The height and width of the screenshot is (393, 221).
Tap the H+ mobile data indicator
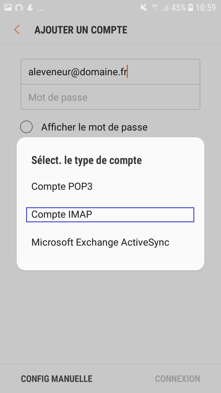point(155,7)
